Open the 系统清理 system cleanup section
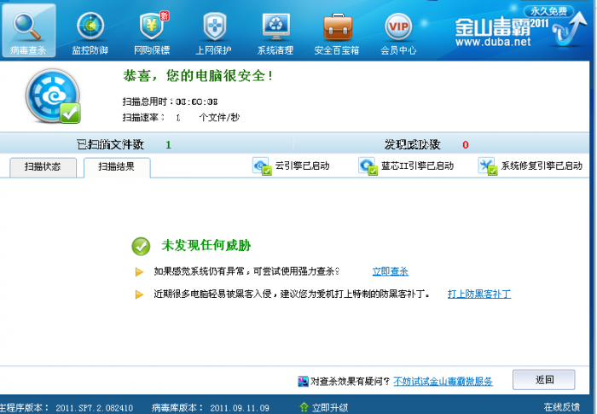 click(x=275, y=33)
